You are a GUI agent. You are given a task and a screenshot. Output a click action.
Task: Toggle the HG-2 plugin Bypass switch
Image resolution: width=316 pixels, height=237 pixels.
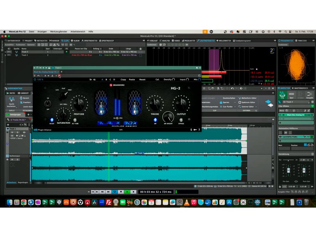point(181,119)
